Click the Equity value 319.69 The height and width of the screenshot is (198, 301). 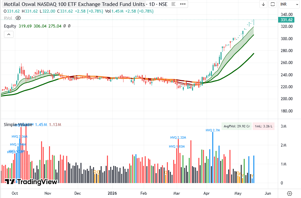pyautogui.click(x=25, y=26)
